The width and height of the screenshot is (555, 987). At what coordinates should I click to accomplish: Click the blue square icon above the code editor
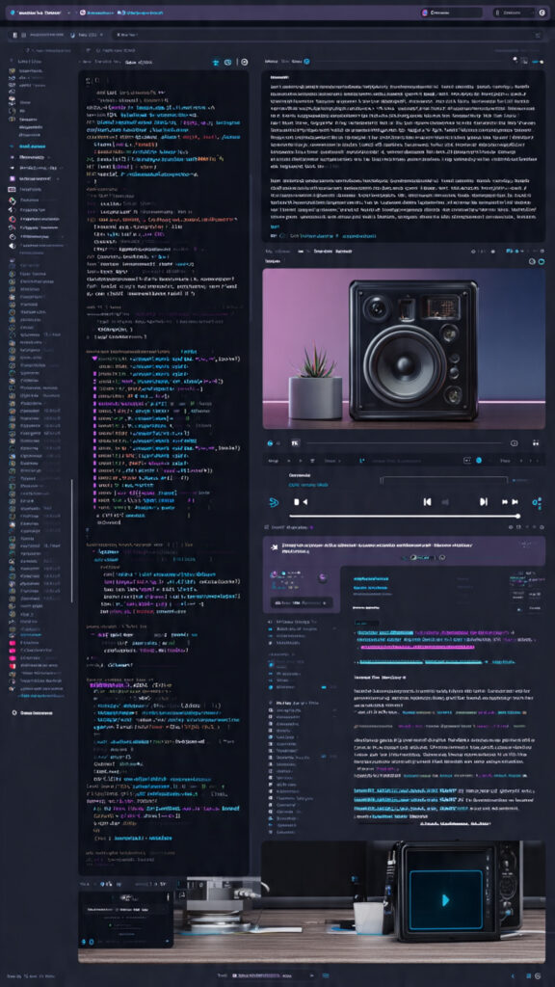tap(227, 63)
